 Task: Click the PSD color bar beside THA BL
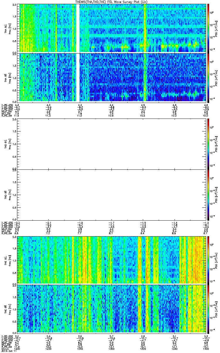[209, 28]
